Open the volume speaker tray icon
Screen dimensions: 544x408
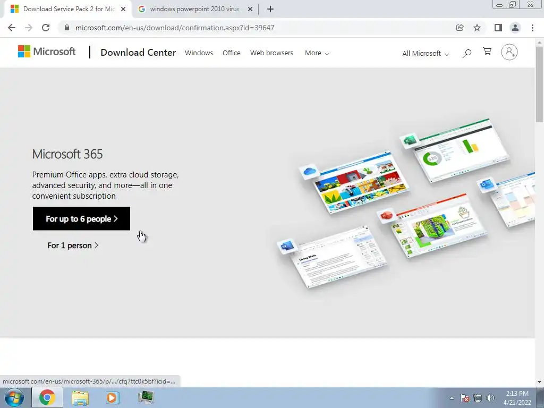(490, 398)
